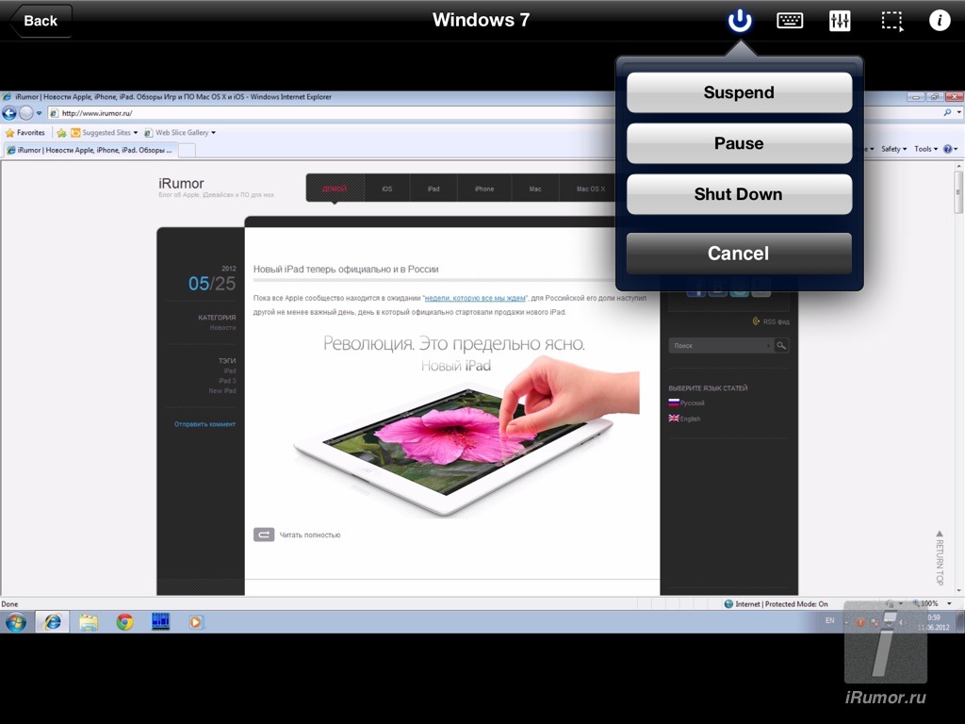Click Internet Explorer taskbar icon
Viewport: 965px width, 724px height.
(53, 622)
